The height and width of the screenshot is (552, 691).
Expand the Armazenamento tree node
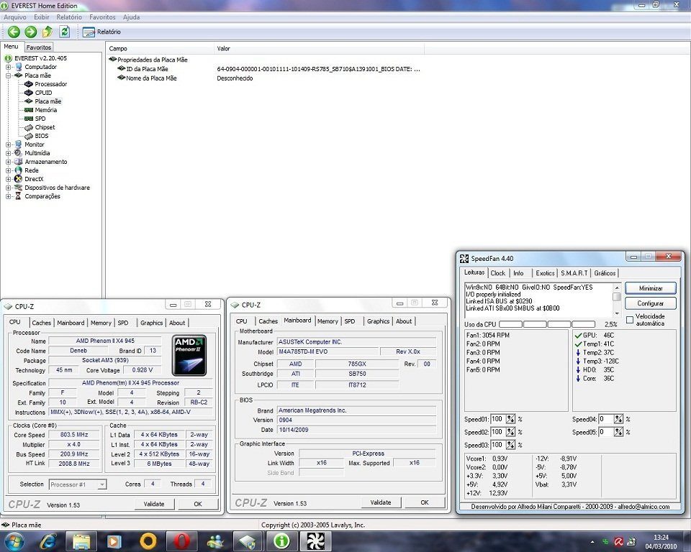pyautogui.click(x=9, y=162)
